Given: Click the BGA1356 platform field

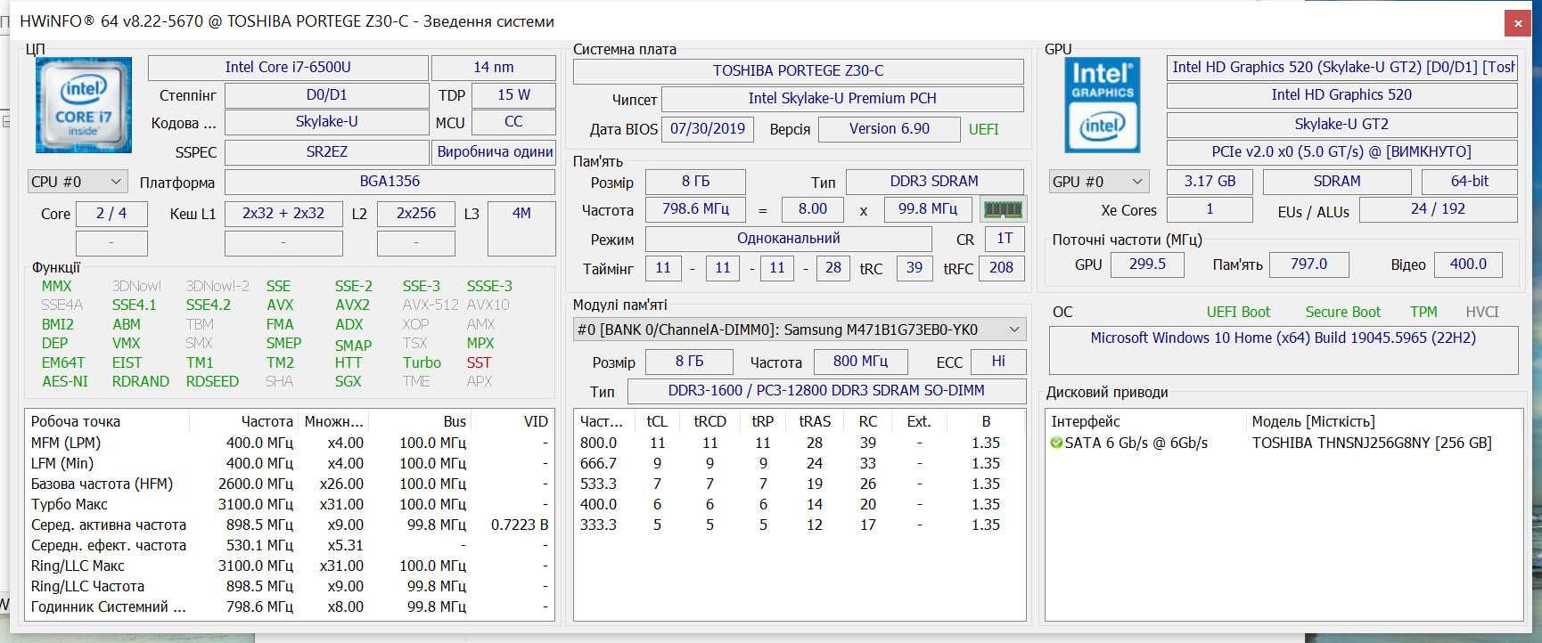Looking at the screenshot, I should (x=390, y=182).
